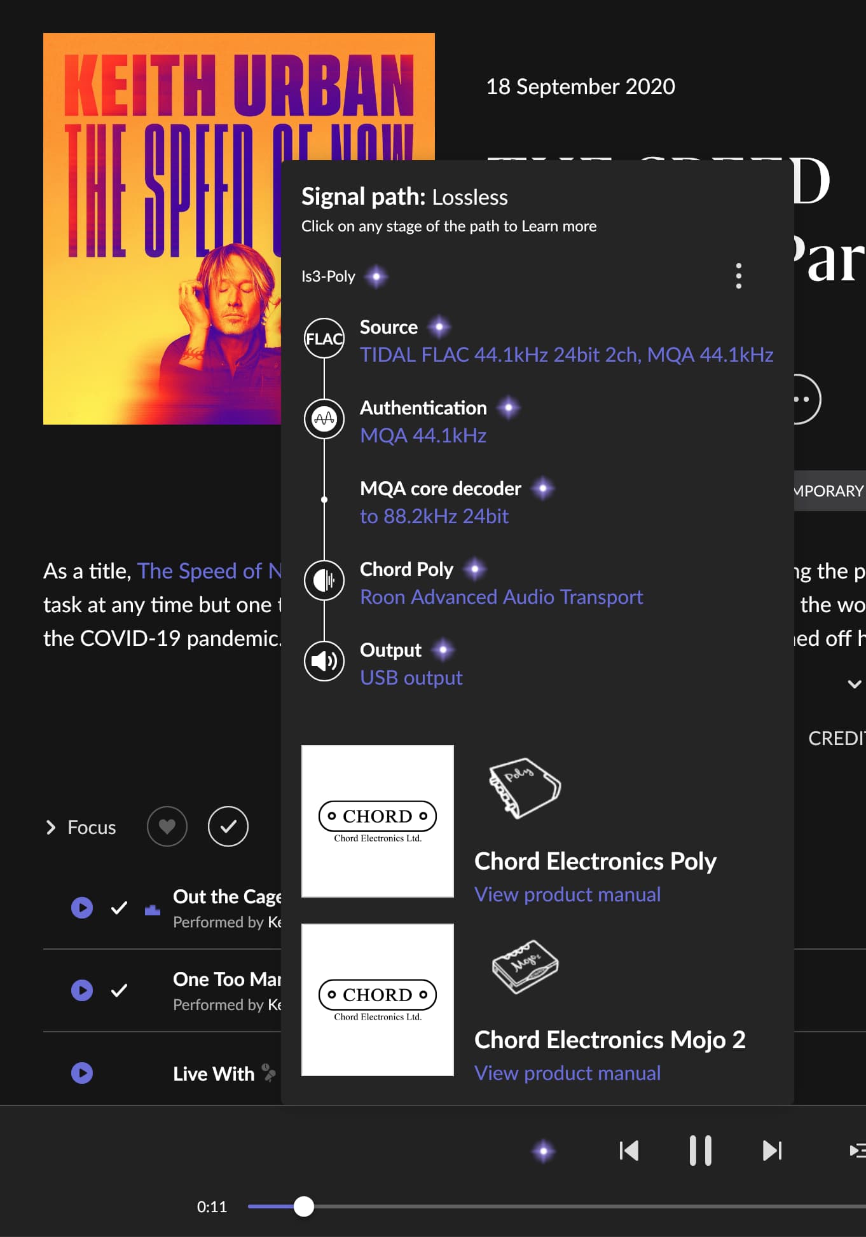The width and height of the screenshot is (866, 1237).
Task: Open the TIDAL FLAC 44.1kHz source details
Action: [567, 355]
